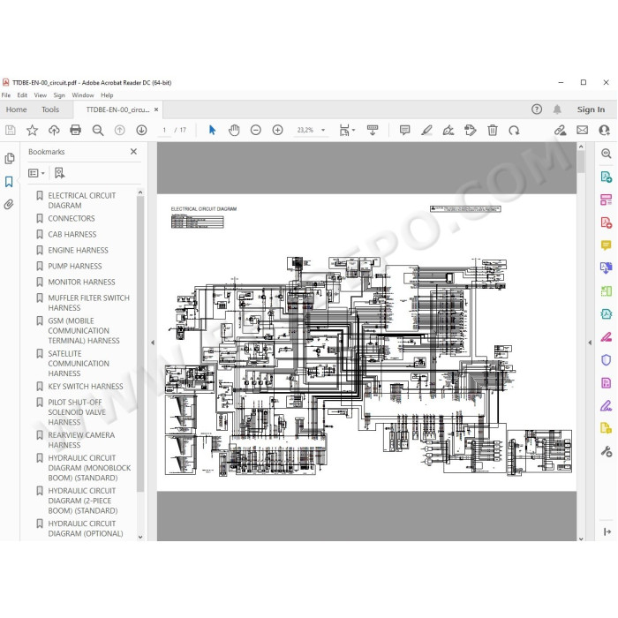Viewport: 618px width, 618px height.
Task: Delete with trash can icon
Action: click(493, 130)
